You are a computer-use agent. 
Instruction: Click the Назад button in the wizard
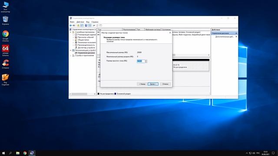pyautogui.click(x=142, y=84)
